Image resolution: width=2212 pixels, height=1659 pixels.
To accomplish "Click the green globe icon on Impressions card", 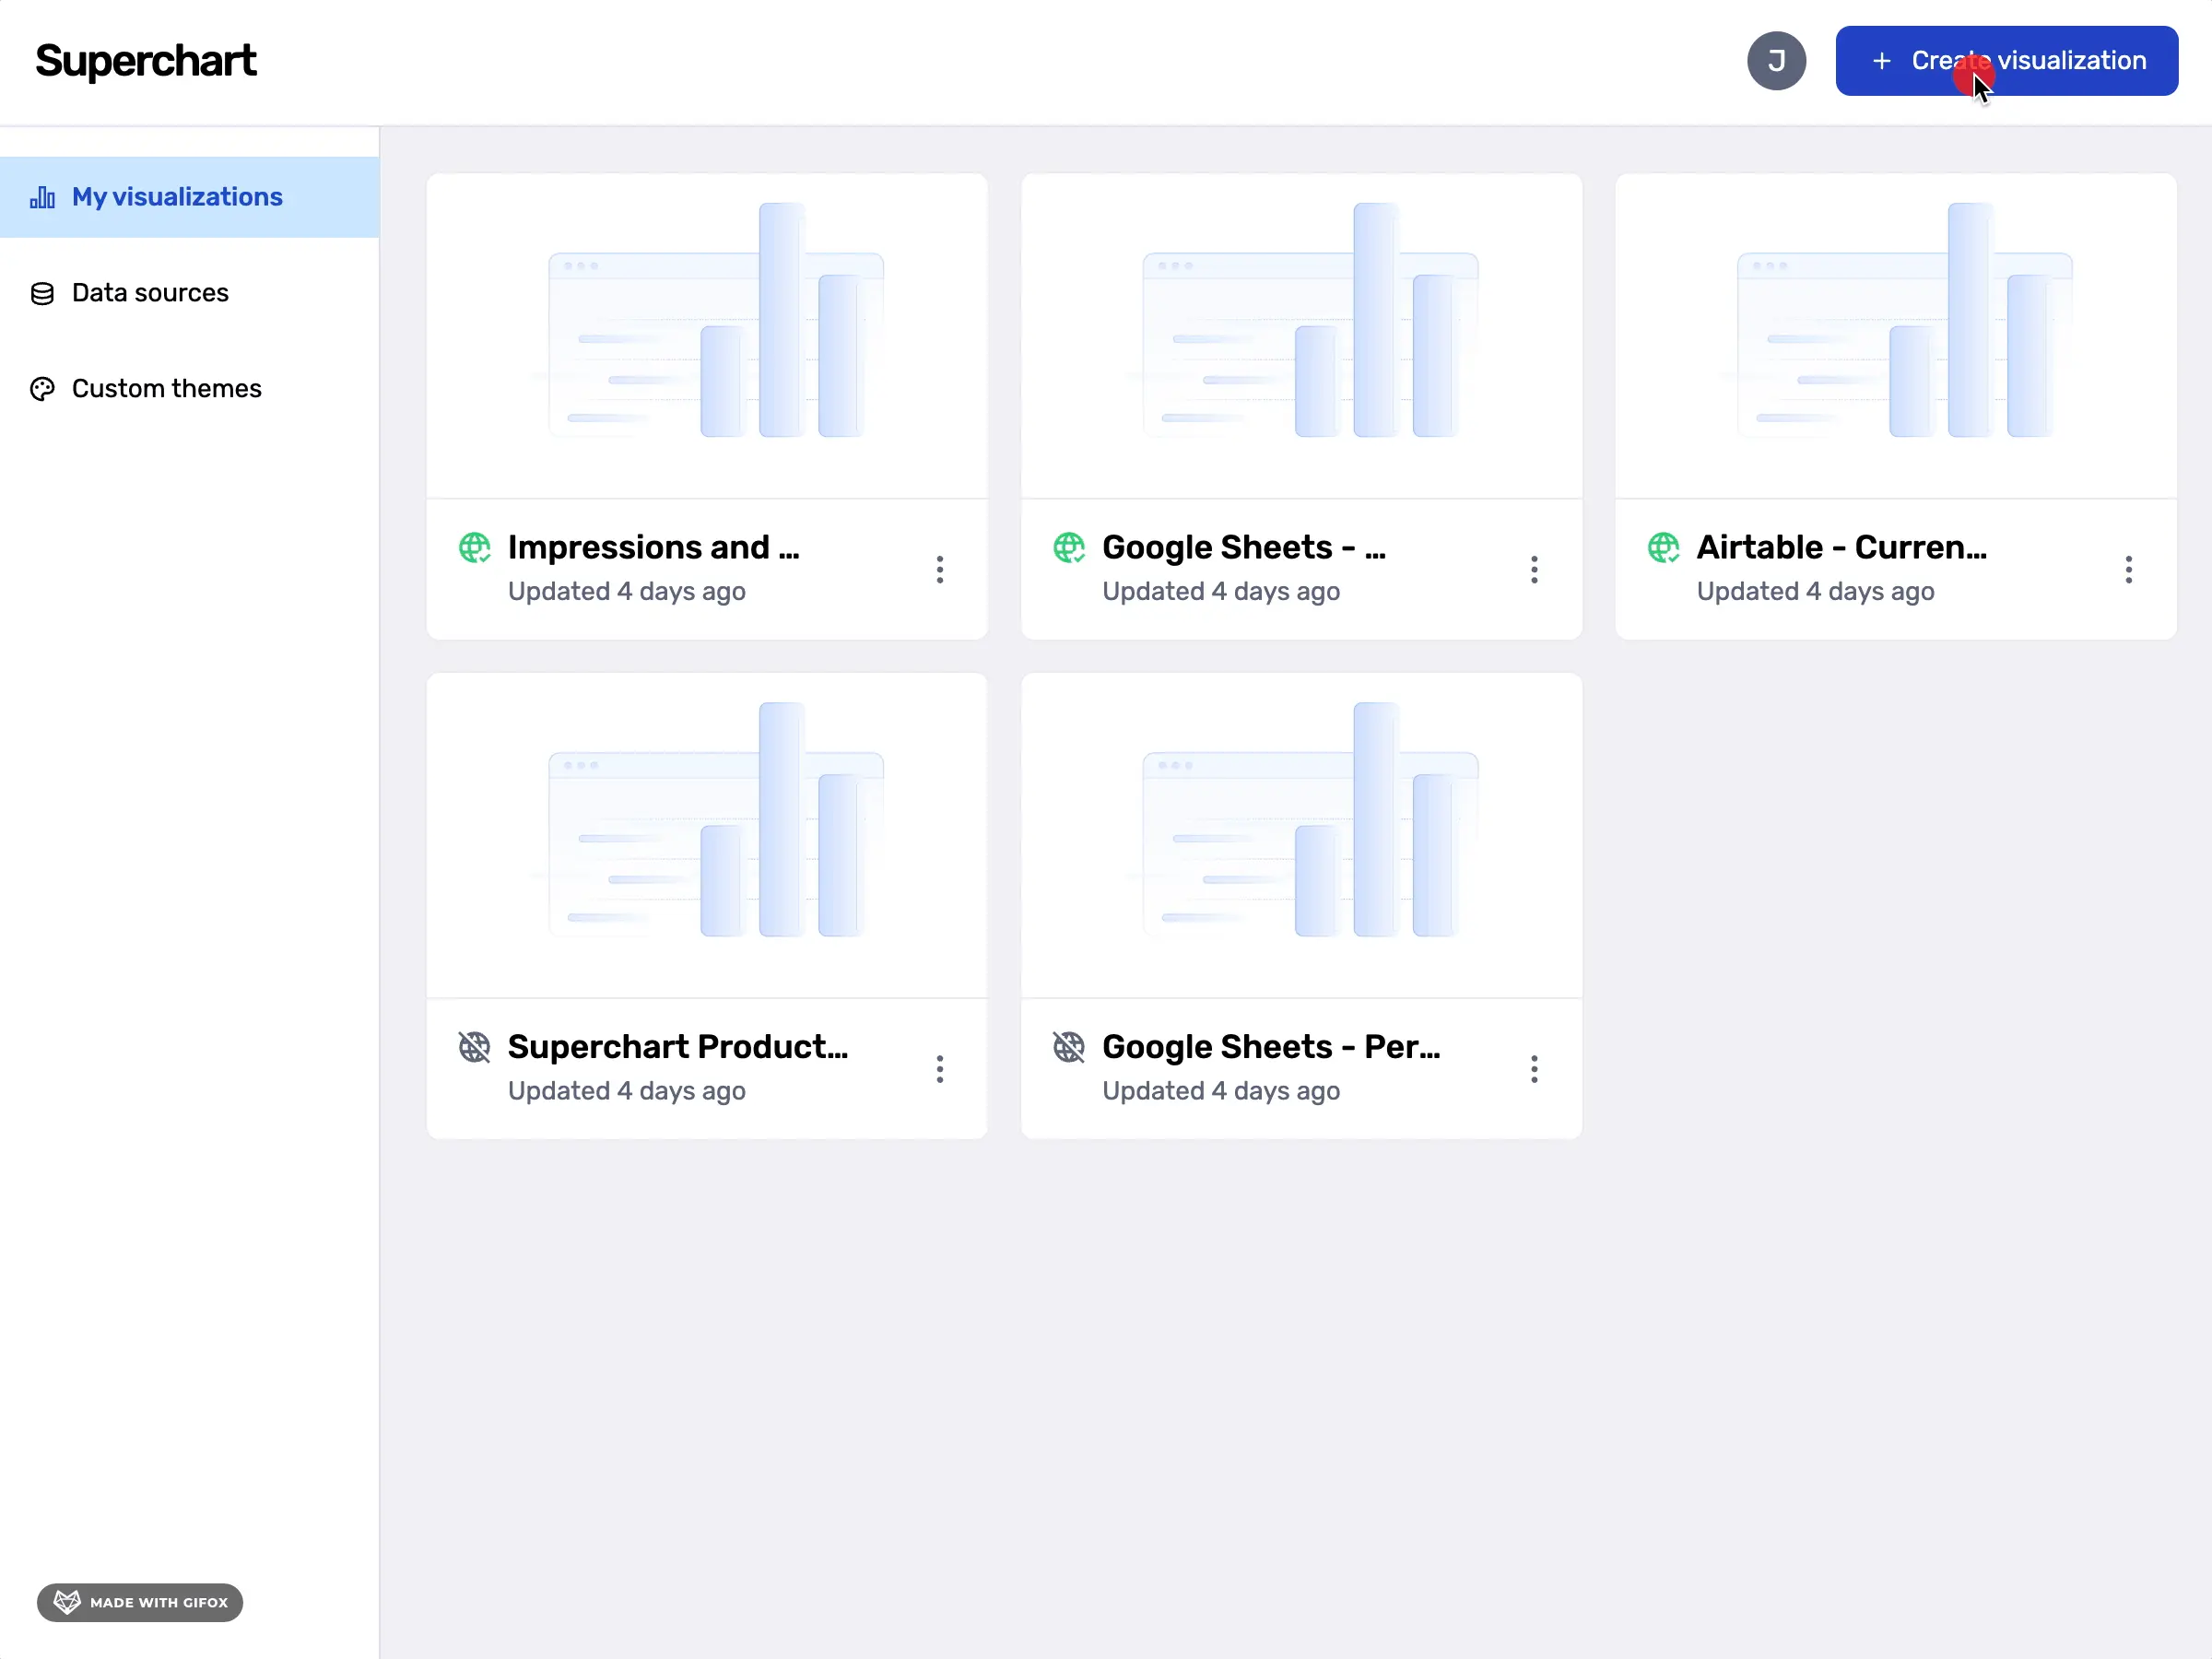I will [475, 548].
